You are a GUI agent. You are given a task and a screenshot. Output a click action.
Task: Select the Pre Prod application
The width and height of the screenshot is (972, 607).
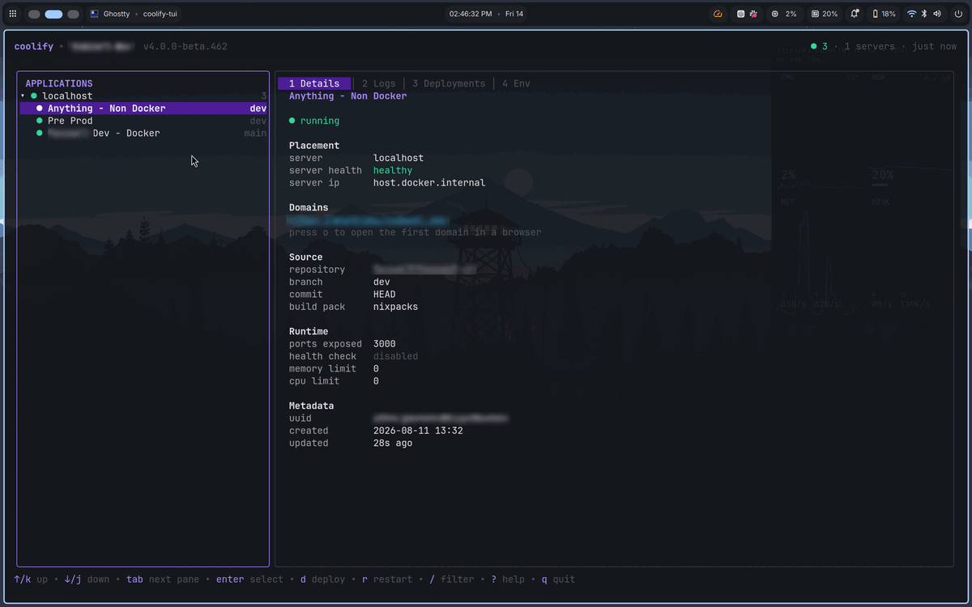143,121
